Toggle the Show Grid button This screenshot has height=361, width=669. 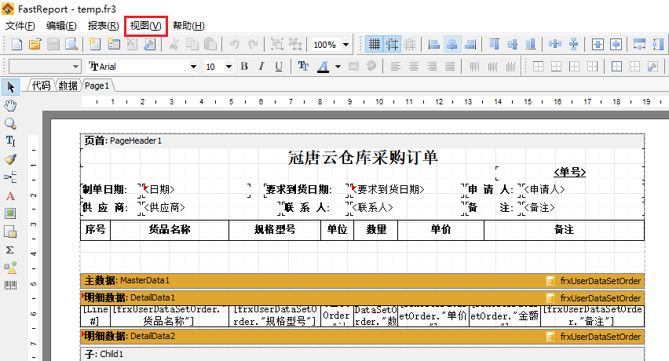click(375, 44)
